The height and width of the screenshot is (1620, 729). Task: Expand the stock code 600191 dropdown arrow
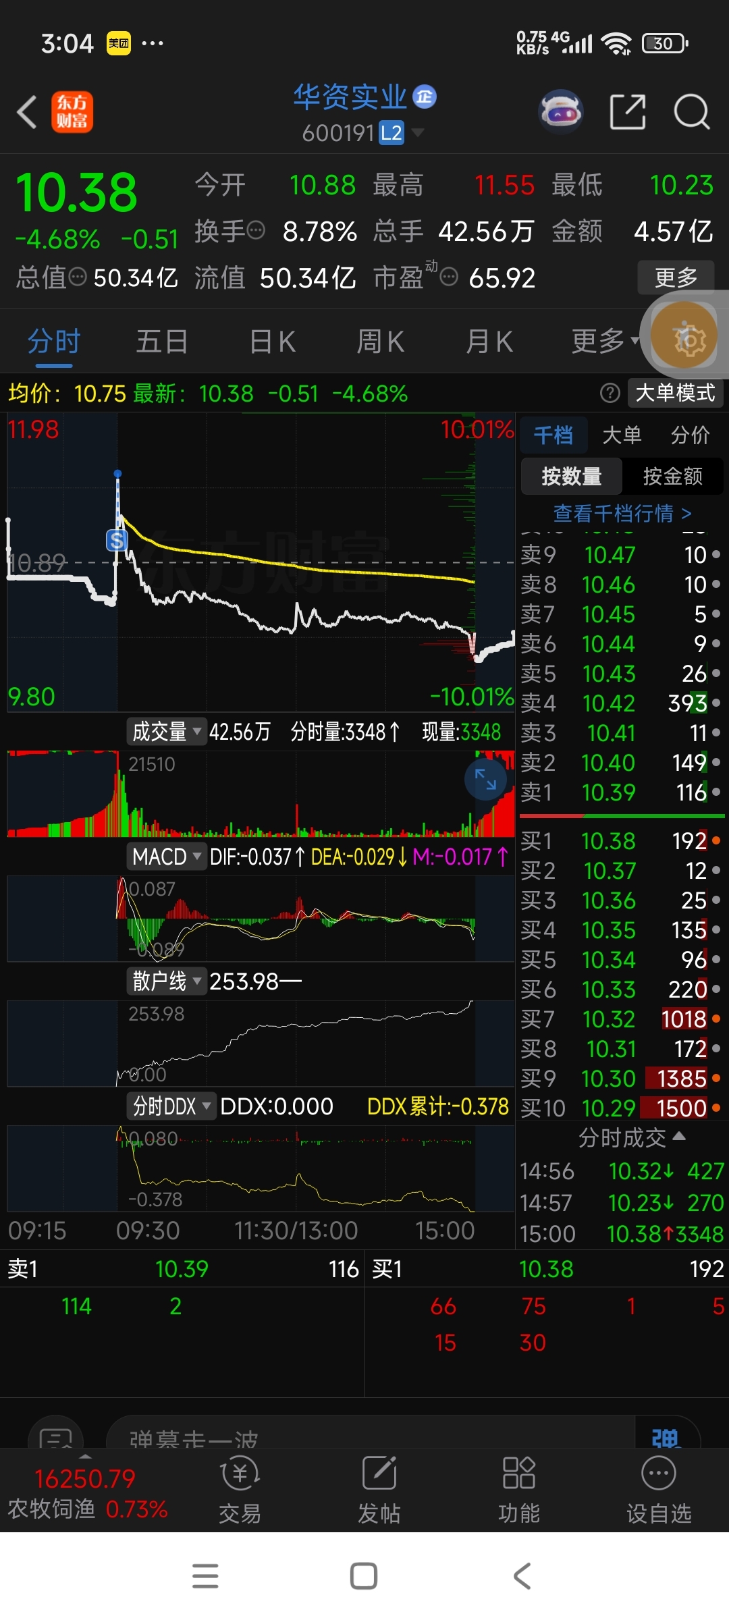(418, 132)
